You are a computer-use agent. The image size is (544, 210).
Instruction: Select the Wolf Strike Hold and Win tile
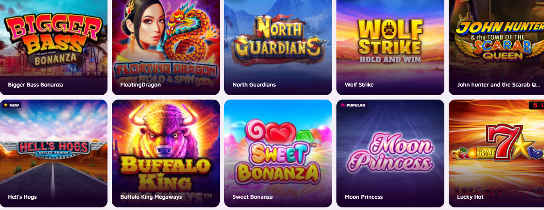point(390,47)
